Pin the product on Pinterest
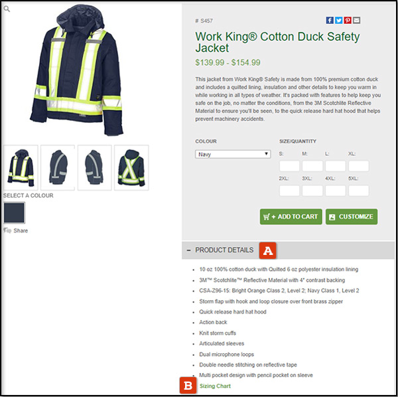This screenshot has height=397, width=398. (x=348, y=21)
